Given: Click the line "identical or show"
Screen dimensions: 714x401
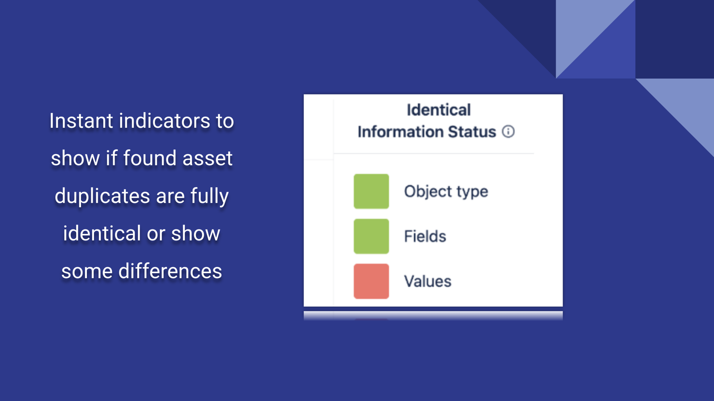Looking at the screenshot, I should point(142,233).
